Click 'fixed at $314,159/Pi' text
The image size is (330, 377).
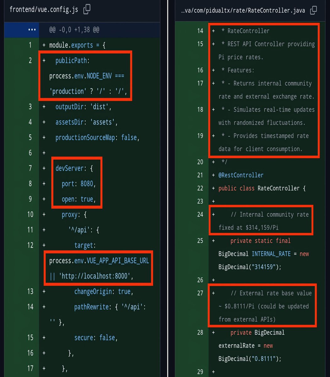(248, 227)
